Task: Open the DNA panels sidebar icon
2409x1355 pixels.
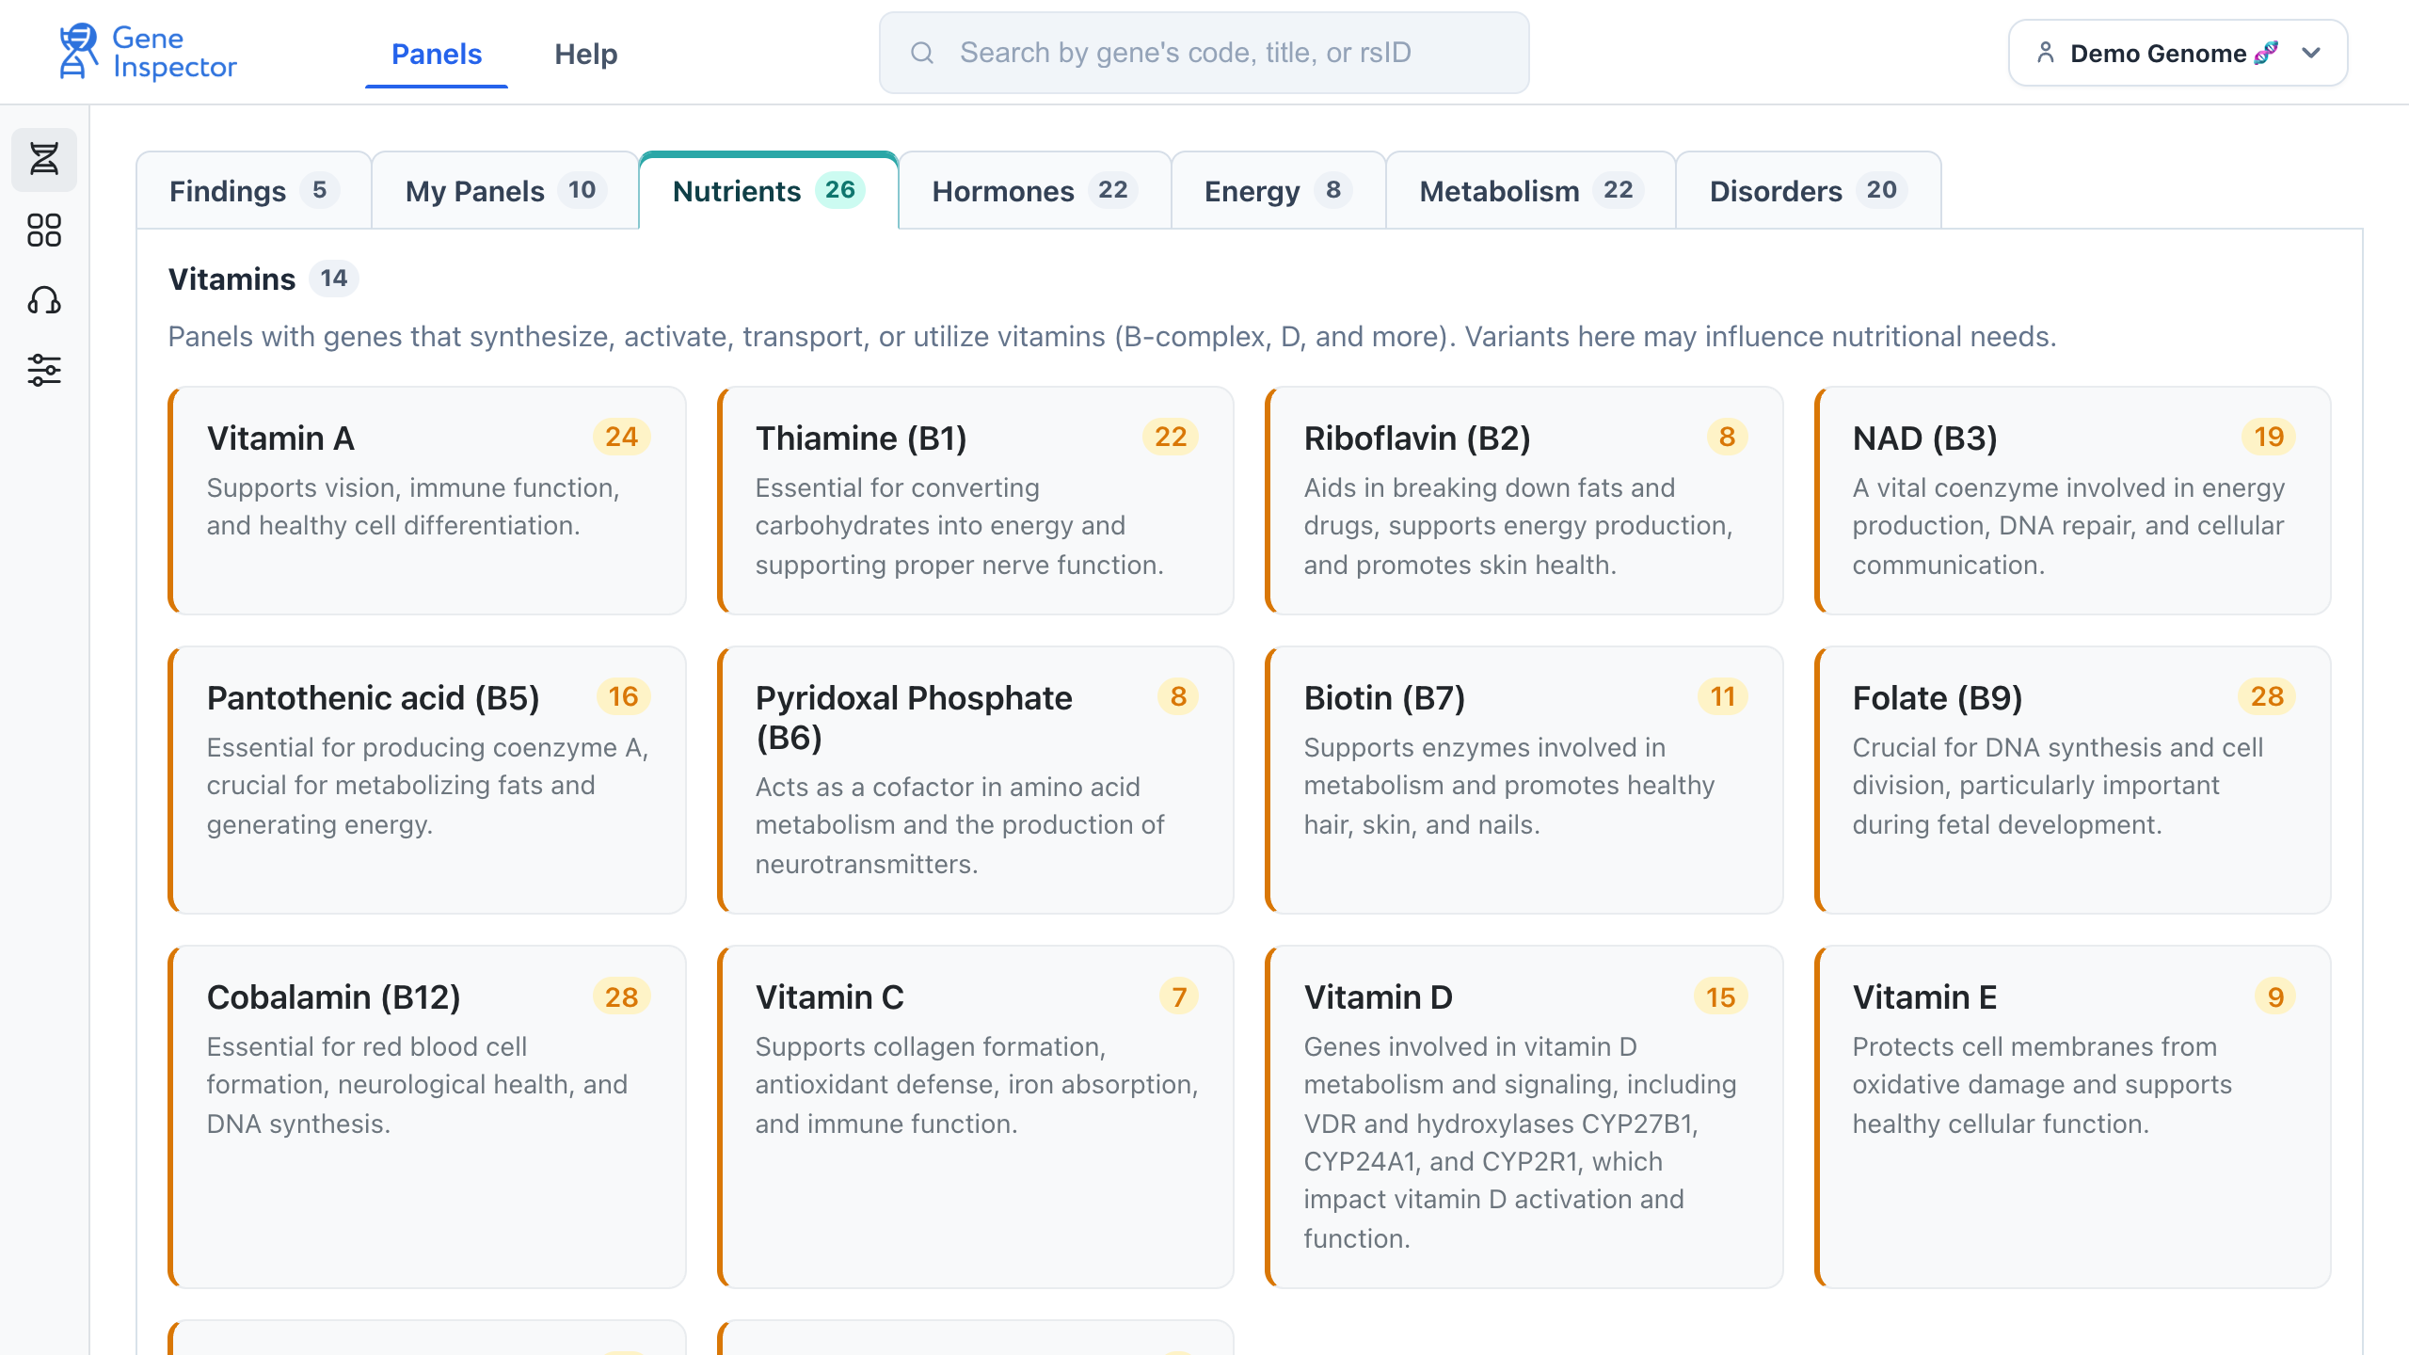Action: tap(44, 159)
